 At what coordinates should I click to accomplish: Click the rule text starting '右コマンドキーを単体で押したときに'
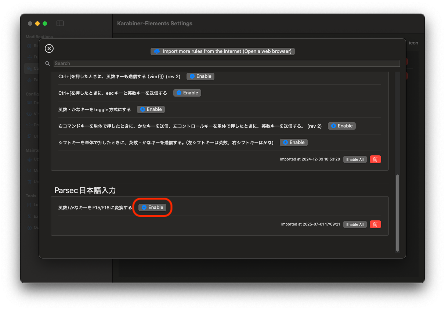click(x=190, y=126)
